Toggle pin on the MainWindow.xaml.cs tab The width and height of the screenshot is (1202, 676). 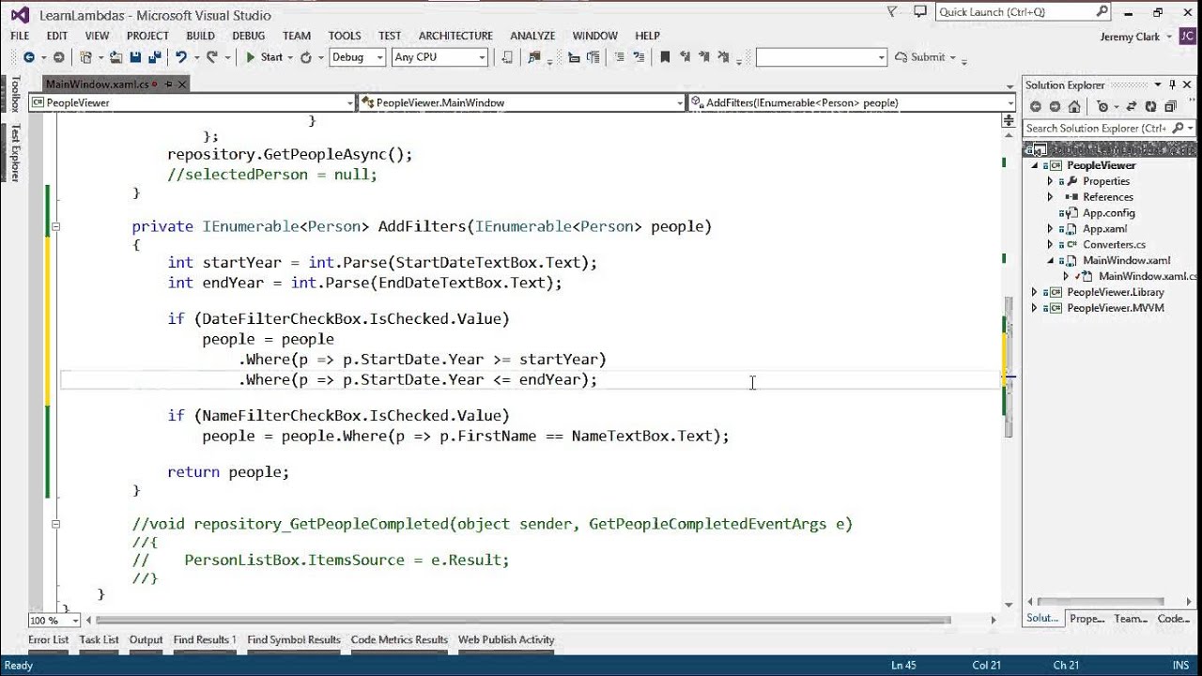point(167,84)
